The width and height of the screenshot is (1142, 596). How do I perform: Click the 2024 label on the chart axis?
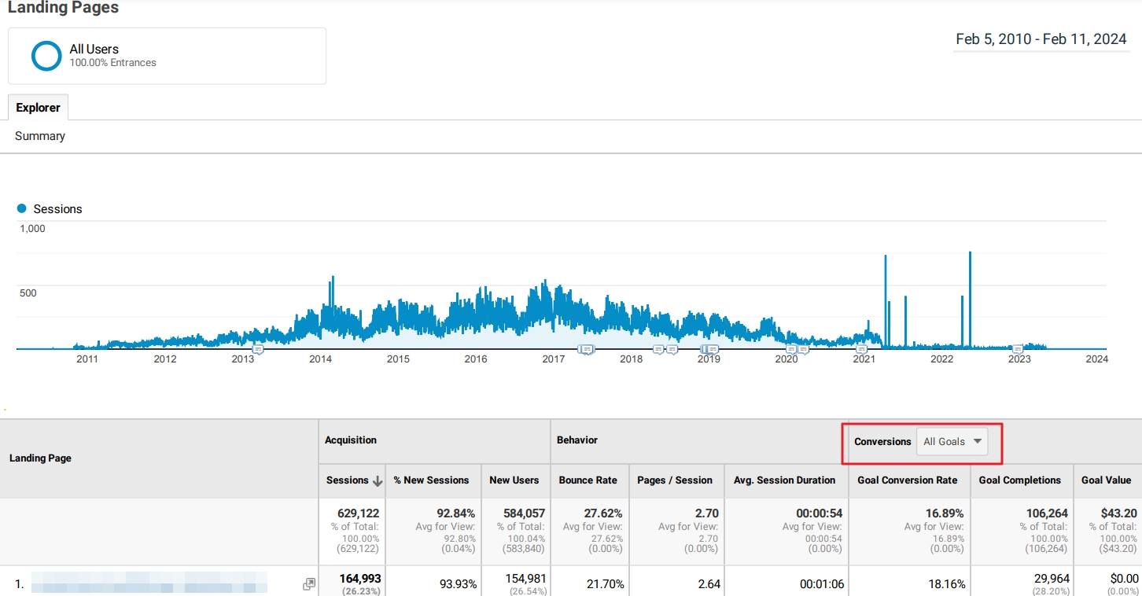pos(1096,359)
